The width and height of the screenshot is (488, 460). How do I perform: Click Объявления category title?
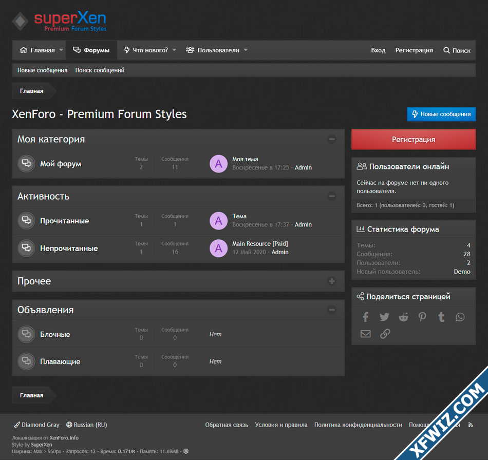point(45,310)
